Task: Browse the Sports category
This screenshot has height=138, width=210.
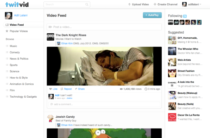Action: tap(14, 65)
